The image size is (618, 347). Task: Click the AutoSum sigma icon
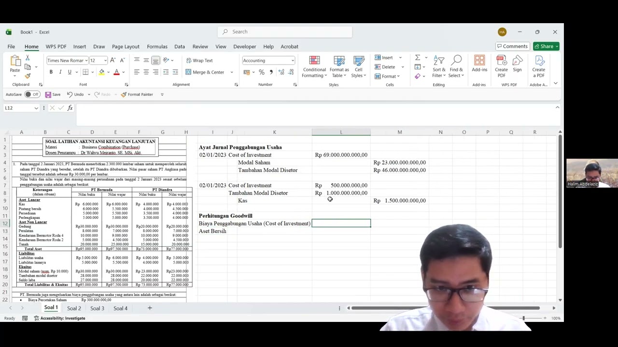pos(418,58)
